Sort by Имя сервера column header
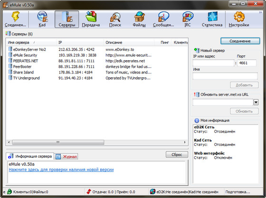 click(x=31, y=43)
